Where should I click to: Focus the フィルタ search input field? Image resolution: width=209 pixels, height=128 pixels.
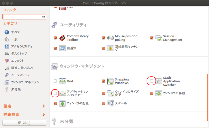click(x=24, y=17)
